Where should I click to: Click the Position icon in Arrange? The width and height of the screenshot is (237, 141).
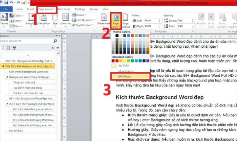pyautogui.click(x=201, y=20)
